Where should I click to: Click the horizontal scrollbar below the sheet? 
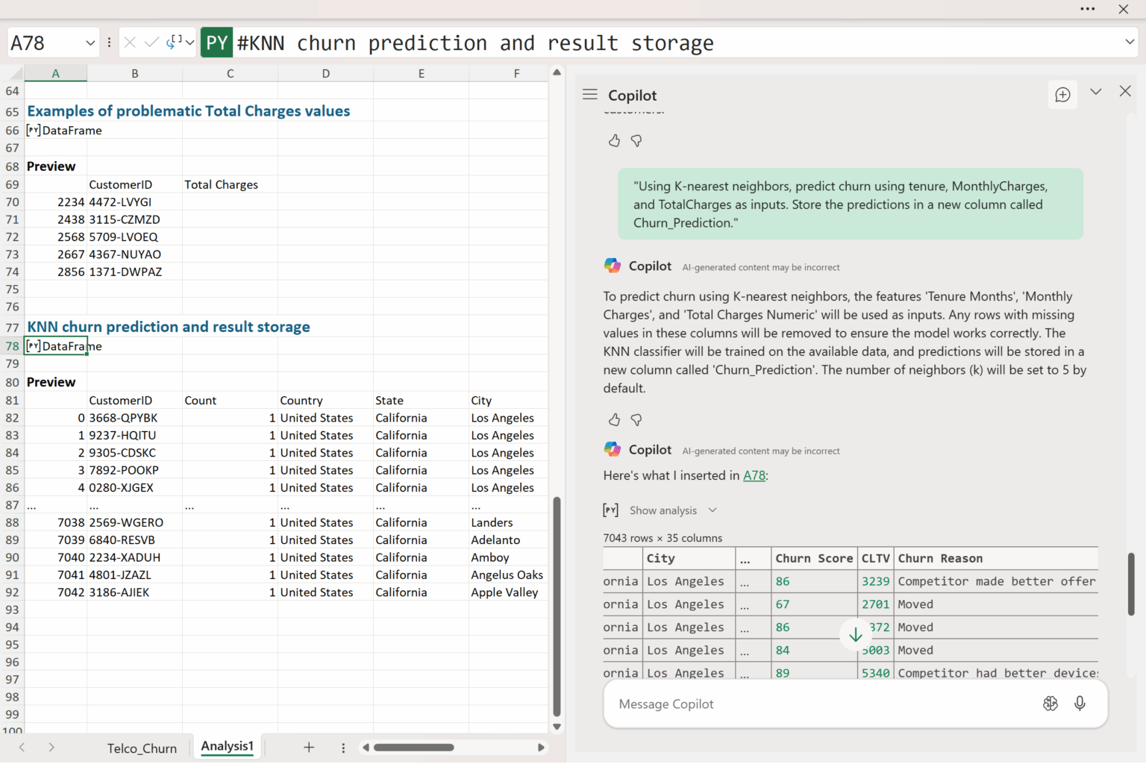pos(414,748)
